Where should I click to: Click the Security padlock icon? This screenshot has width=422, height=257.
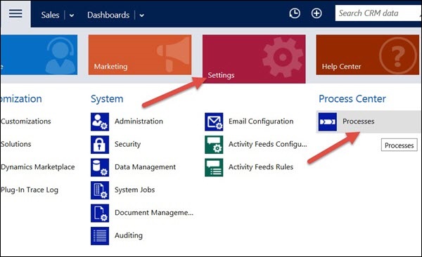point(100,145)
